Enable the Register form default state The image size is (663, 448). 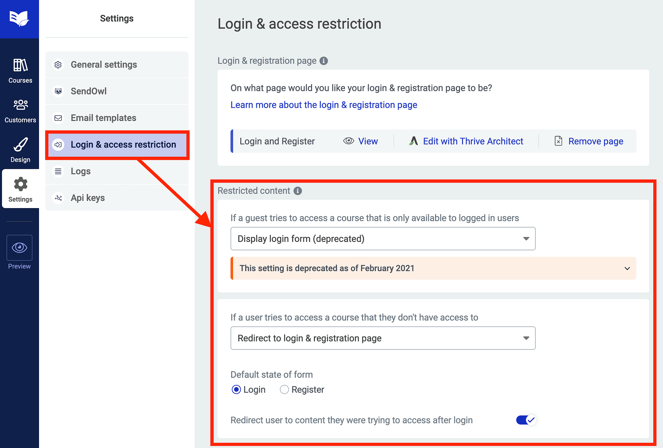[x=284, y=390]
